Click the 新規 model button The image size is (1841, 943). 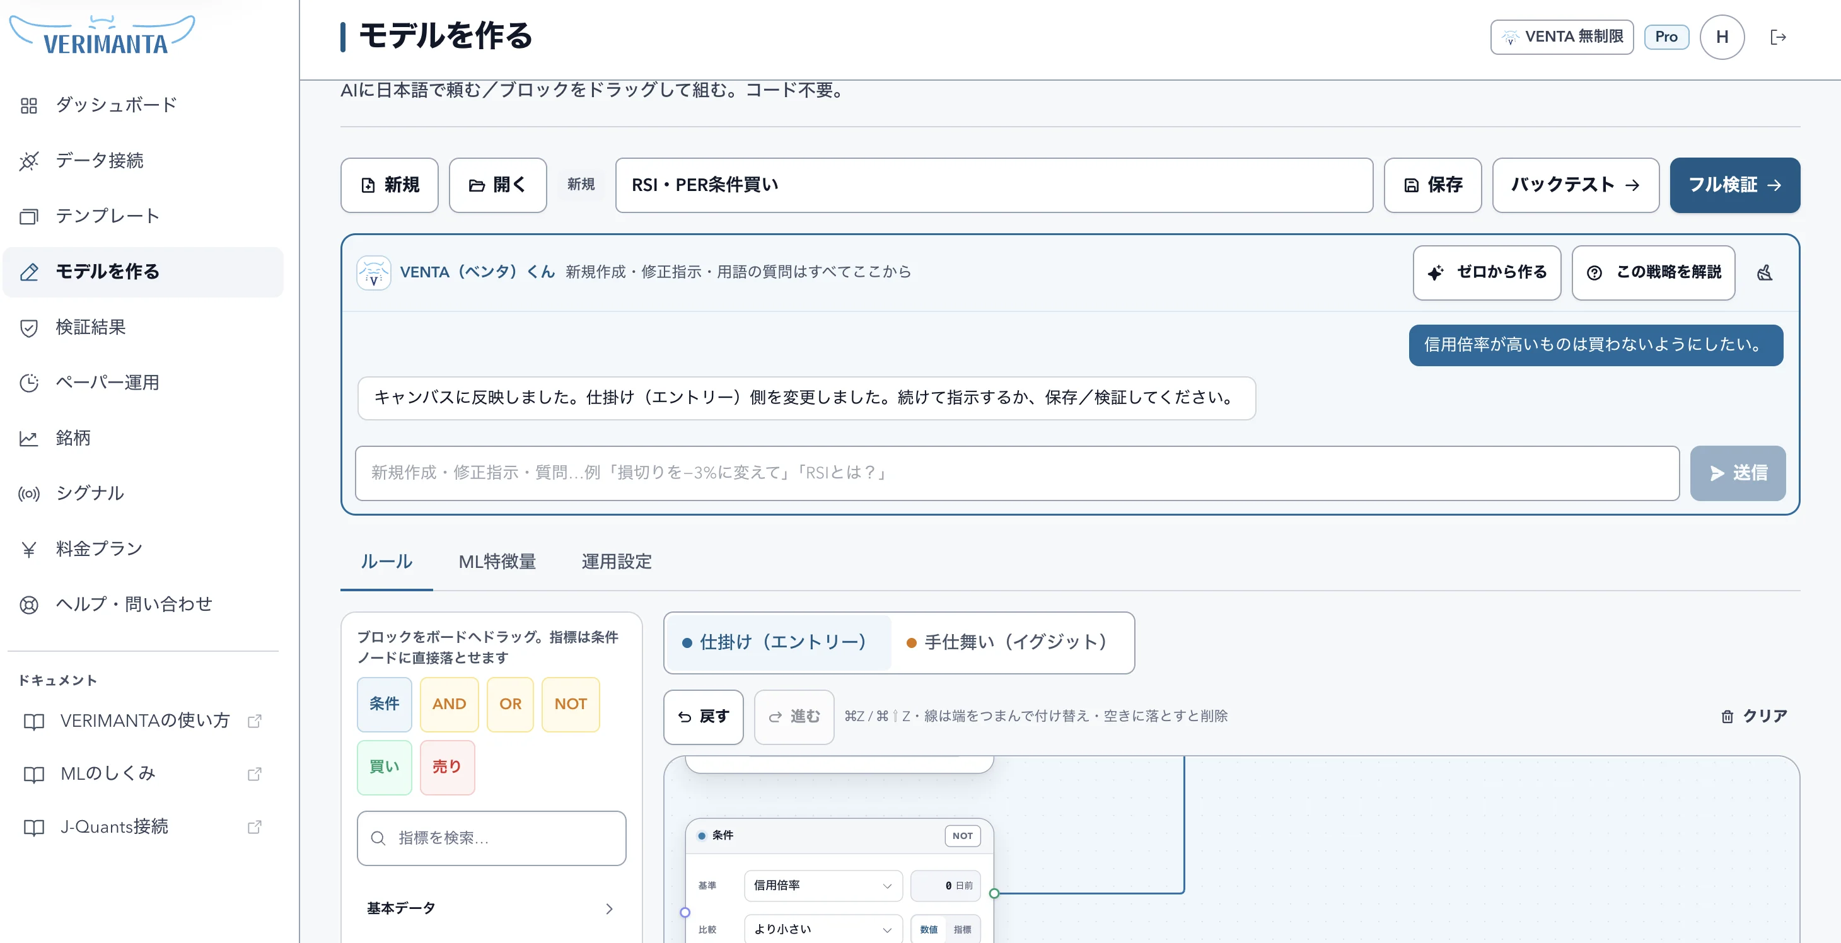coord(390,185)
